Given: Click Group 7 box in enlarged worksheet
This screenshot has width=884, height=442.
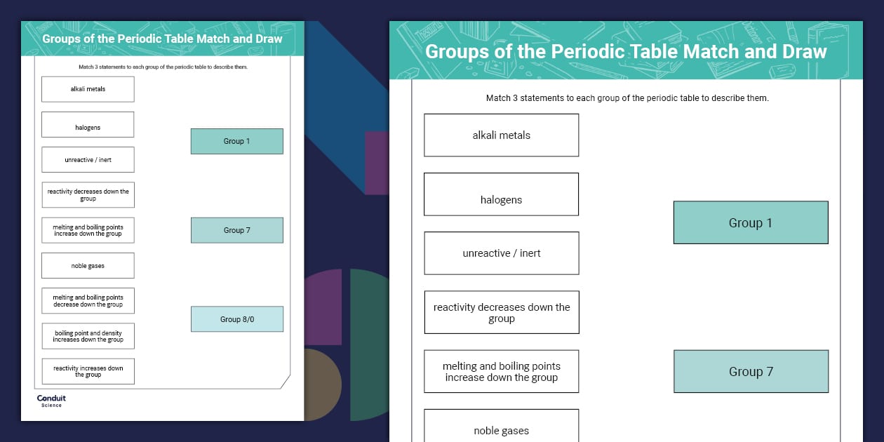Looking at the screenshot, I should point(750,372).
